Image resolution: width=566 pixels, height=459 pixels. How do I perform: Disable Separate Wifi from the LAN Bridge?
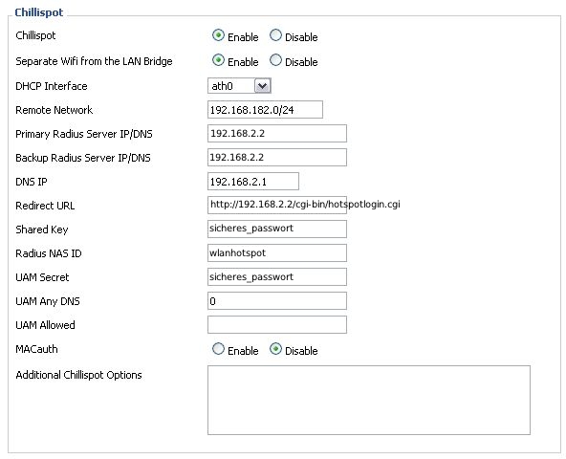tap(275, 60)
